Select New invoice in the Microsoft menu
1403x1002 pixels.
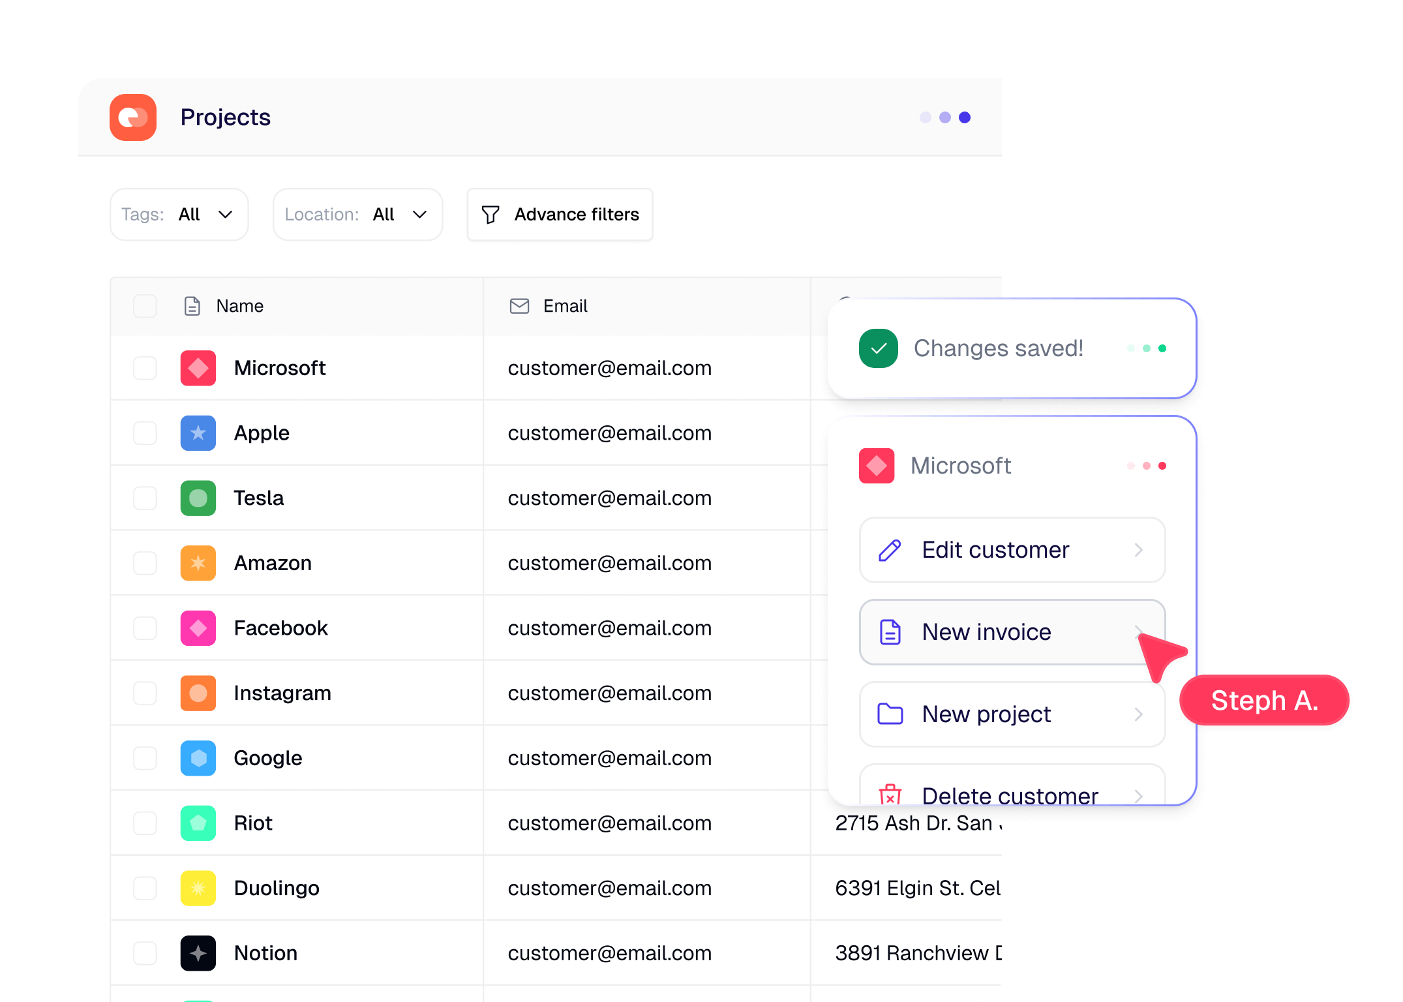pos(1012,632)
